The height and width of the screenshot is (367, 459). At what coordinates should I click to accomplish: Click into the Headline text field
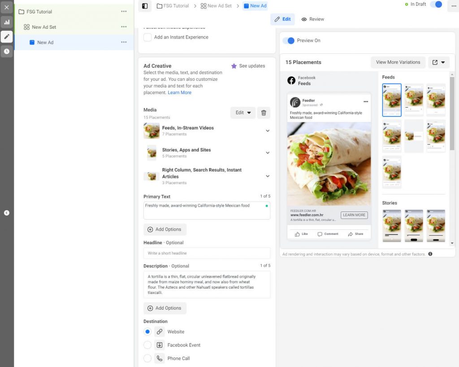point(207,253)
